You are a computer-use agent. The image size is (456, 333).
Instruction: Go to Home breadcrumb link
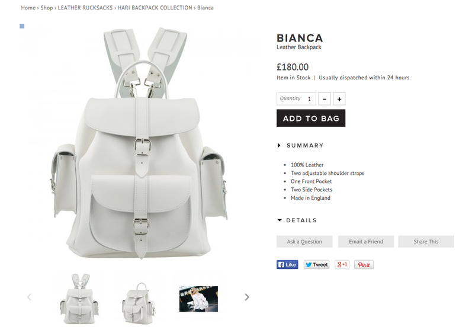pos(28,8)
